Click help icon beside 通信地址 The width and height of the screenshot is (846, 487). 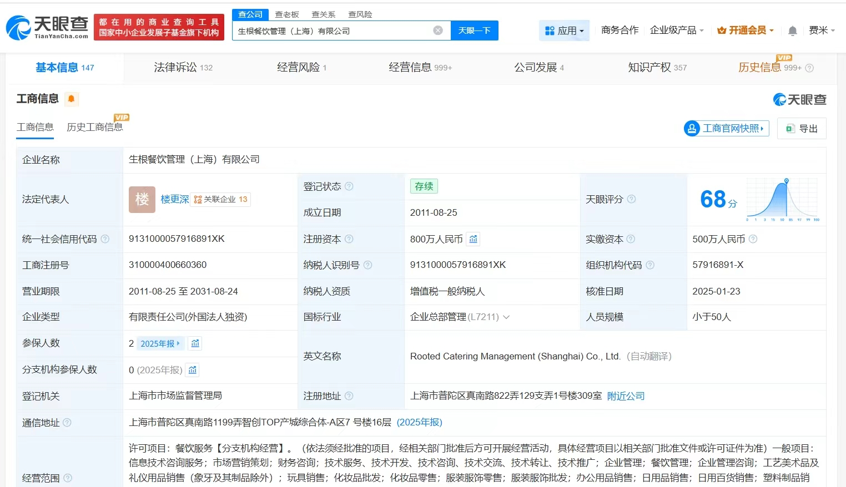coord(67,423)
